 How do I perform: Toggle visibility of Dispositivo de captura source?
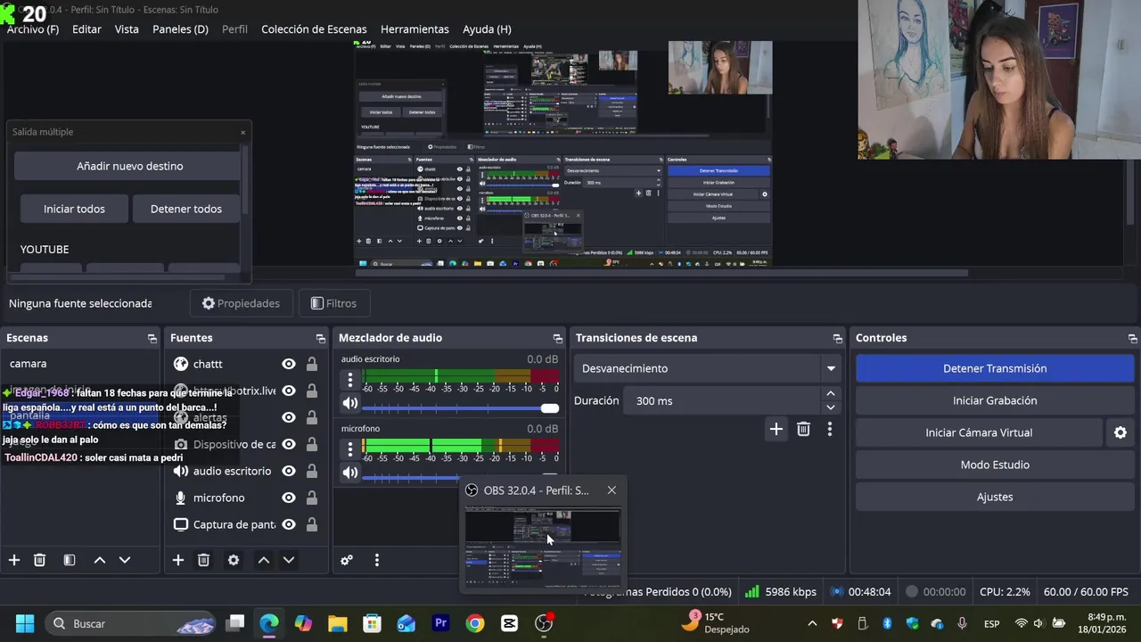click(289, 444)
